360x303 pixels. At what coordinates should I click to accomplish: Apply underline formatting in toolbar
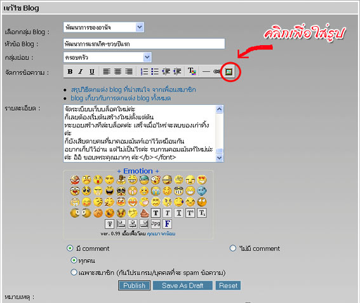click(x=91, y=72)
